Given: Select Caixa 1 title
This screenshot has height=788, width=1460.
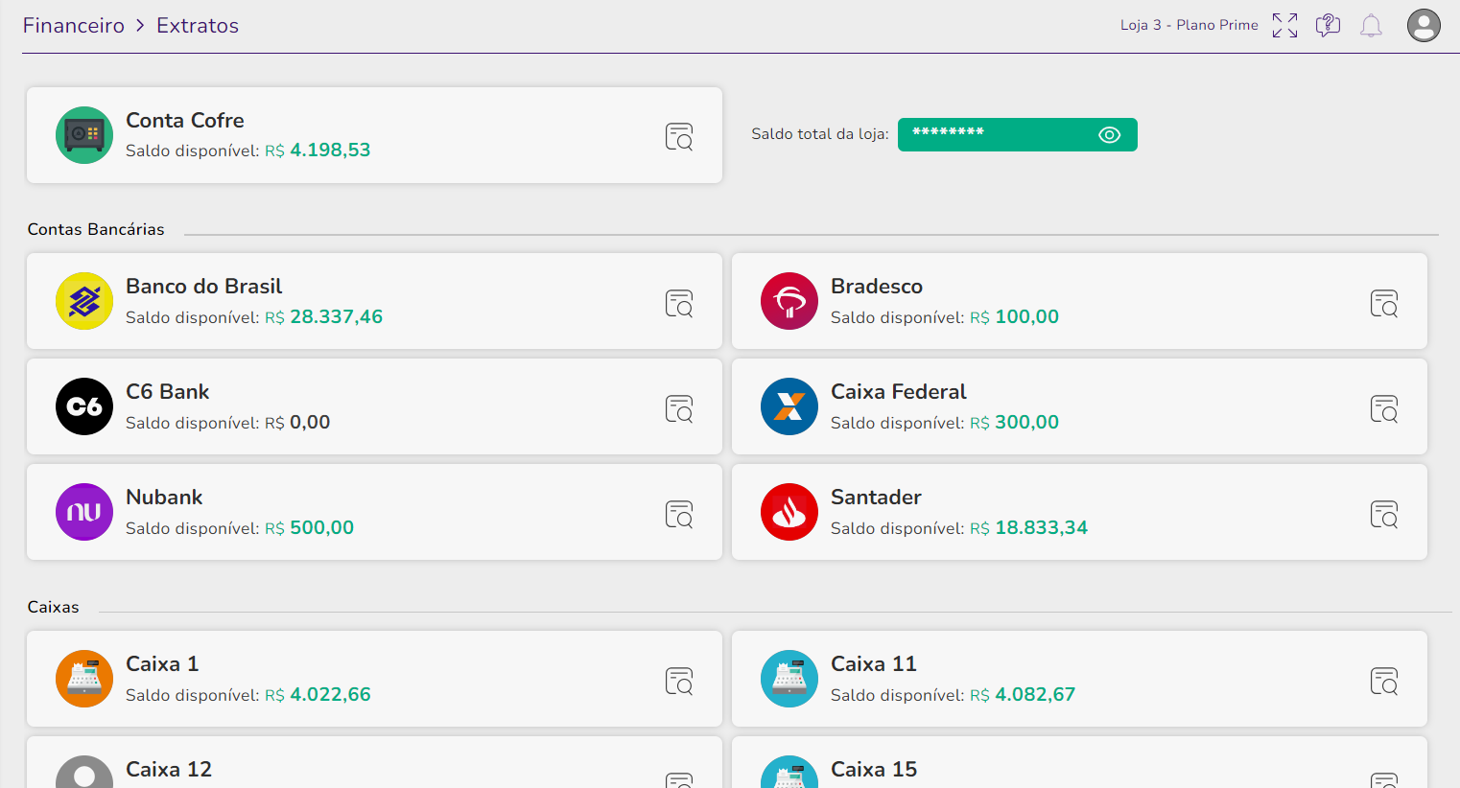Looking at the screenshot, I should coord(162,663).
